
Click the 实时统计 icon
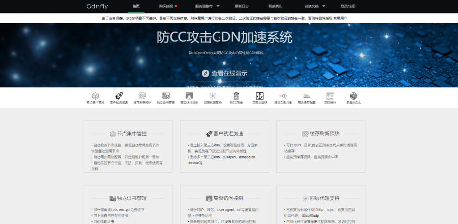[330, 96]
